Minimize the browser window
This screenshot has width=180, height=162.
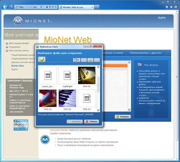click(x=163, y=2)
